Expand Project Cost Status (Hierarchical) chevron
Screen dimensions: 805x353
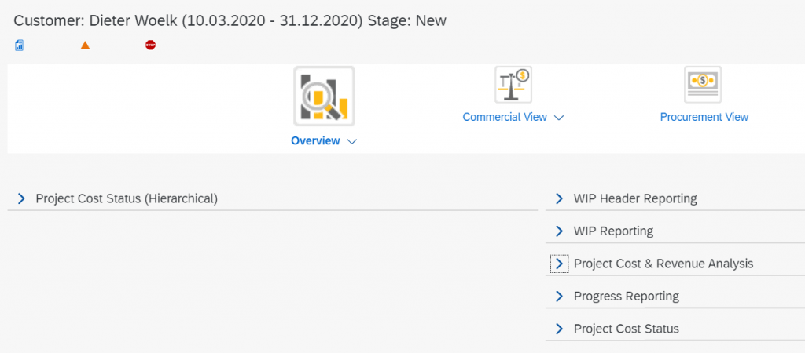21,198
